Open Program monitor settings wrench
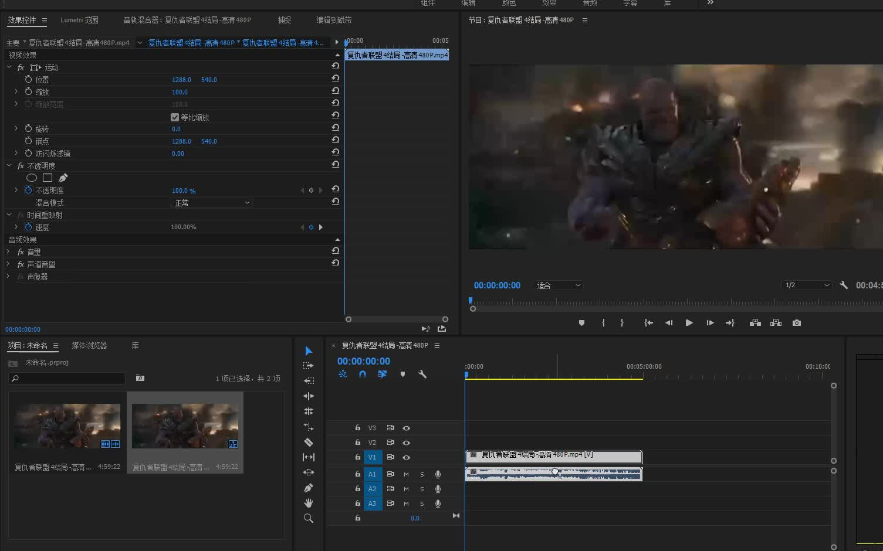This screenshot has width=883, height=551. point(844,285)
